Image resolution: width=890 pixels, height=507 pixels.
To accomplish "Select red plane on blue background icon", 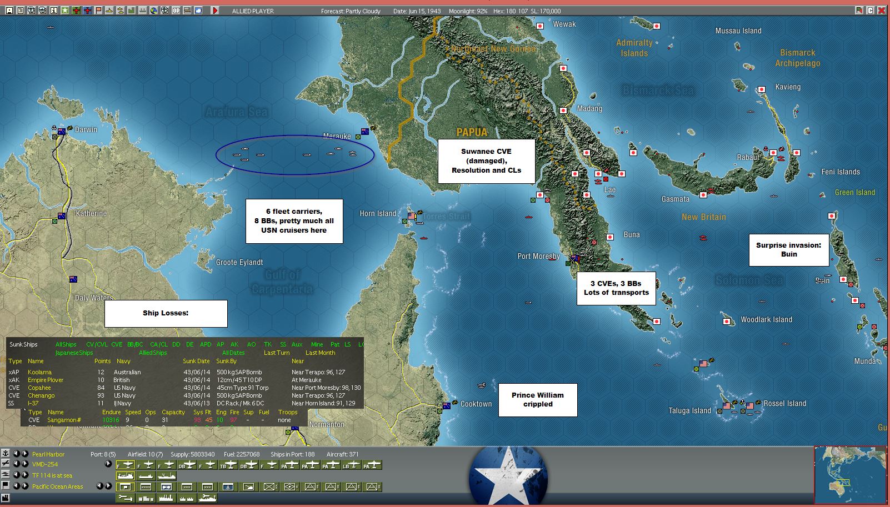I will 87,11.
